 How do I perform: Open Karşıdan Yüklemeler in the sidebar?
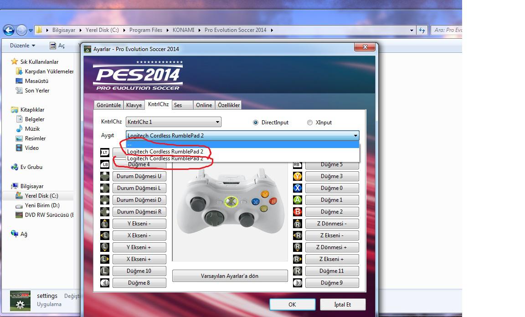(45, 72)
